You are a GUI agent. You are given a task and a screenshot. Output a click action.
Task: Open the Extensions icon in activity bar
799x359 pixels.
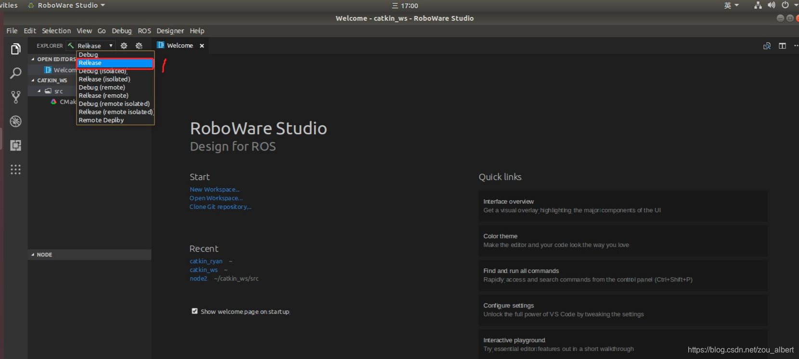pos(16,145)
